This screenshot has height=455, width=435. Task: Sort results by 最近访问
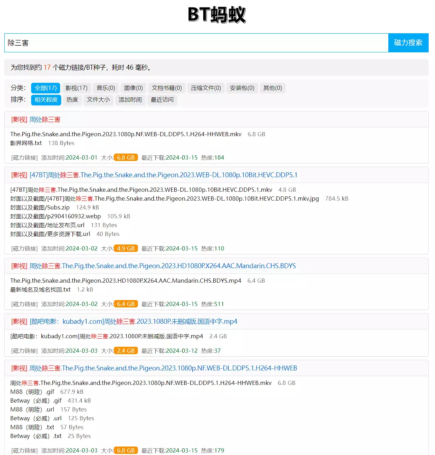click(162, 100)
